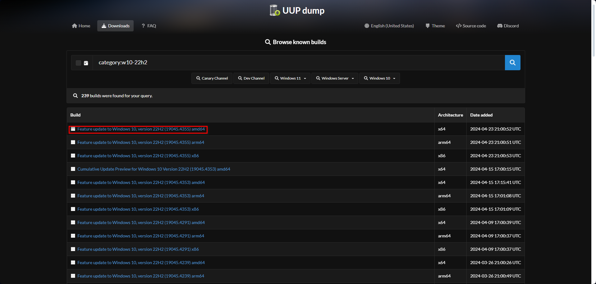Expand the Windows 10 quick search dropdown
This screenshot has height=284, width=596.
(x=380, y=78)
